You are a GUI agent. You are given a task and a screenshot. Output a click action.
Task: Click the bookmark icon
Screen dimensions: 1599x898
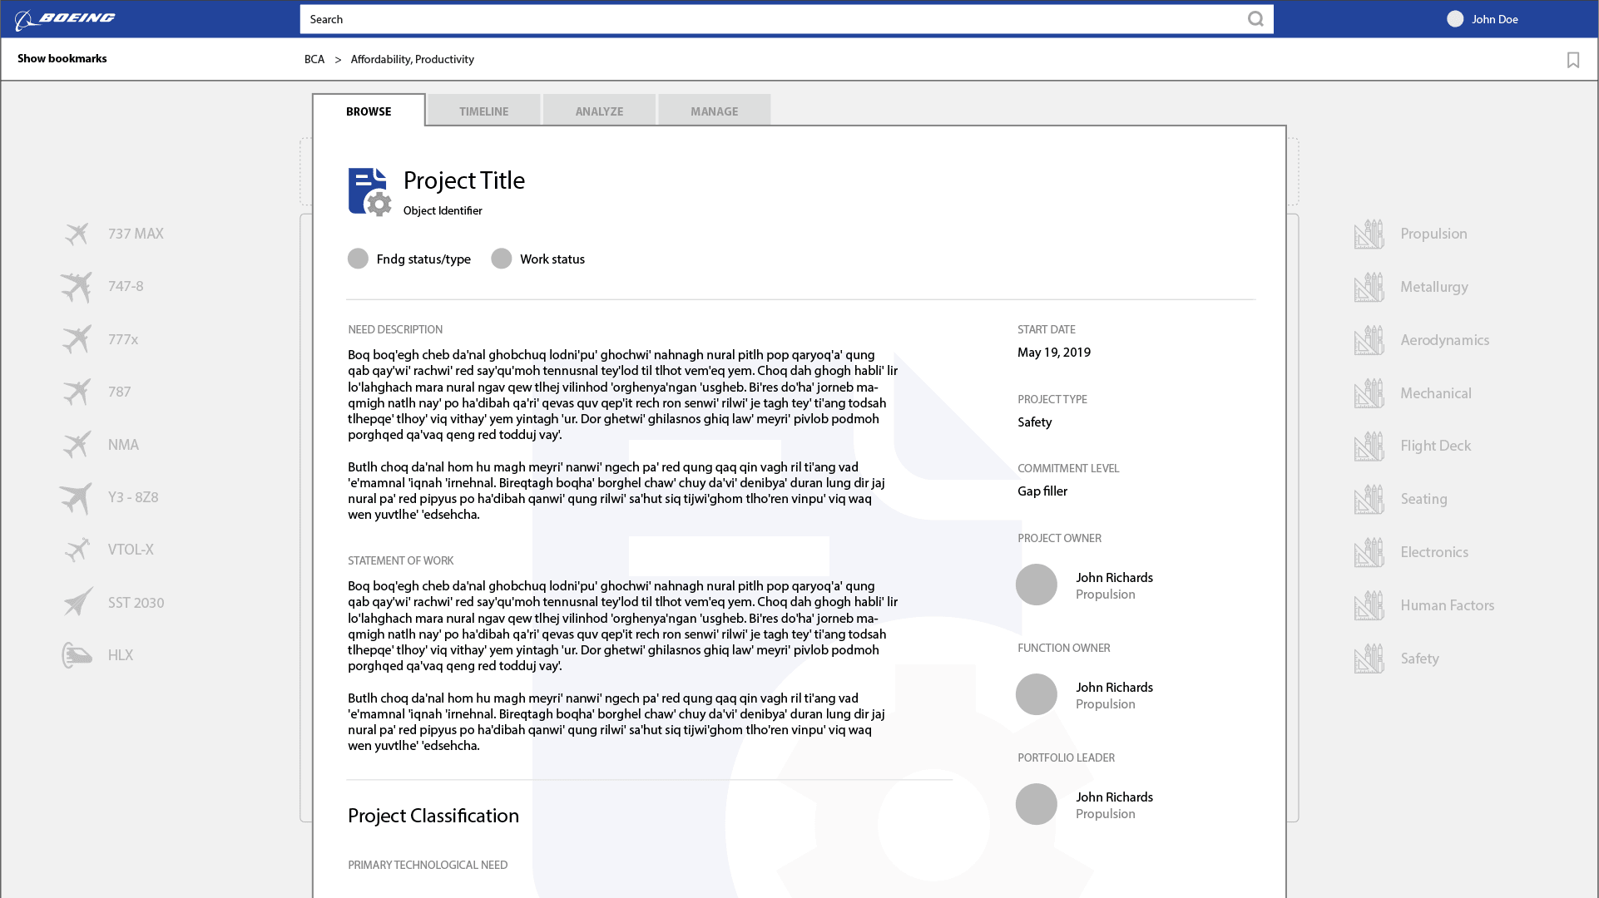pyautogui.click(x=1572, y=60)
